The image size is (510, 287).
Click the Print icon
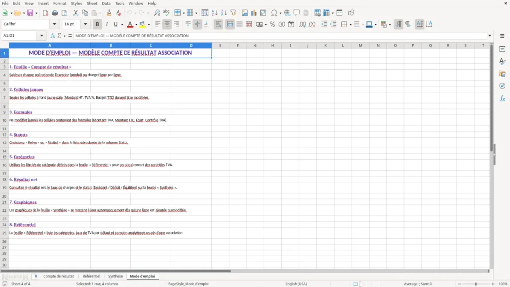[x=55, y=13]
